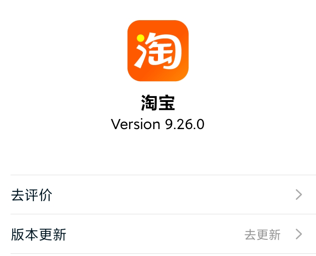Viewport: 316px width, 256px height.
Task: Click the 淘宝 app name heading
Action: [158, 103]
